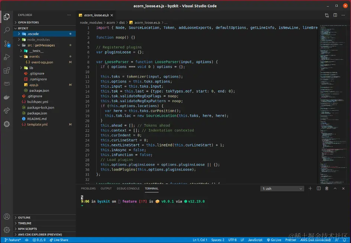Click Prettier in status bar
Image resolution: width=351 pixels, height=243 pixels.
290,240
